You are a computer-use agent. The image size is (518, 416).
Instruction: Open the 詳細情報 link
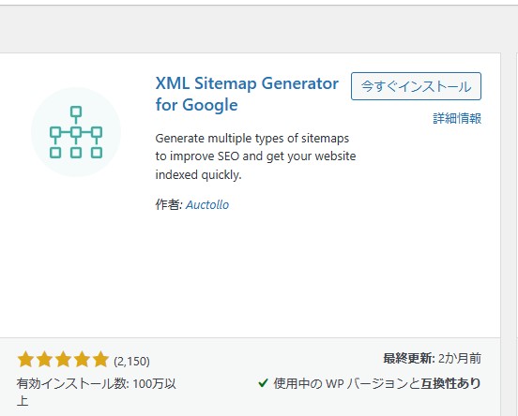pos(457,118)
